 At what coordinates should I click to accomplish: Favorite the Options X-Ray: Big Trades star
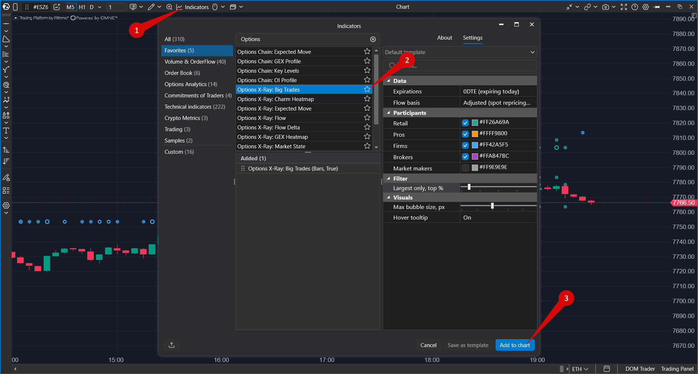click(367, 89)
